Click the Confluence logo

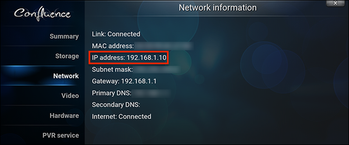[42, 14]
